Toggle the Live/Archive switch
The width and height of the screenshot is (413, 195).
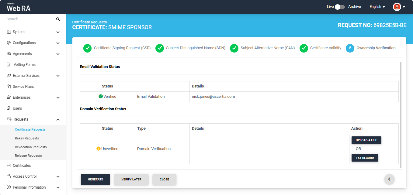(x=339, y=7)
